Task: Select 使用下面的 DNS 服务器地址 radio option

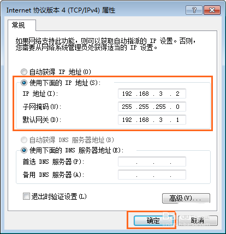Action: pyautogui.click(x=24, y=150)
